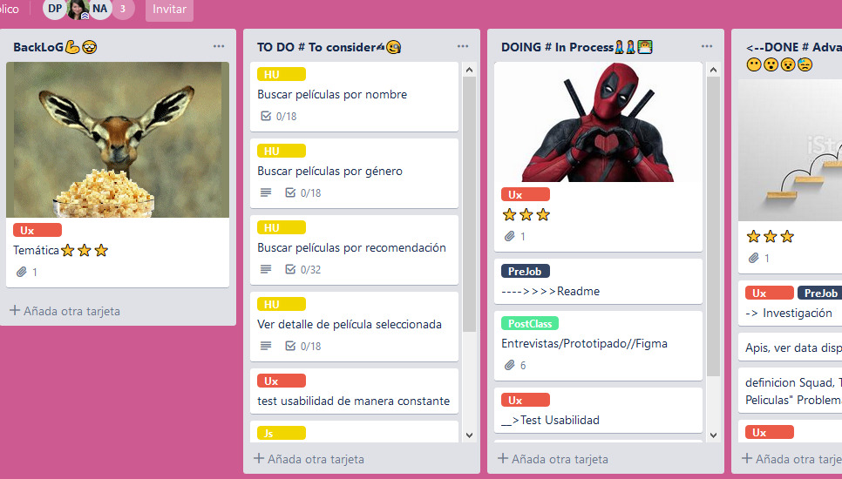
Task: Open the Deadpool cover image card
Action: [x=598, y=122]
